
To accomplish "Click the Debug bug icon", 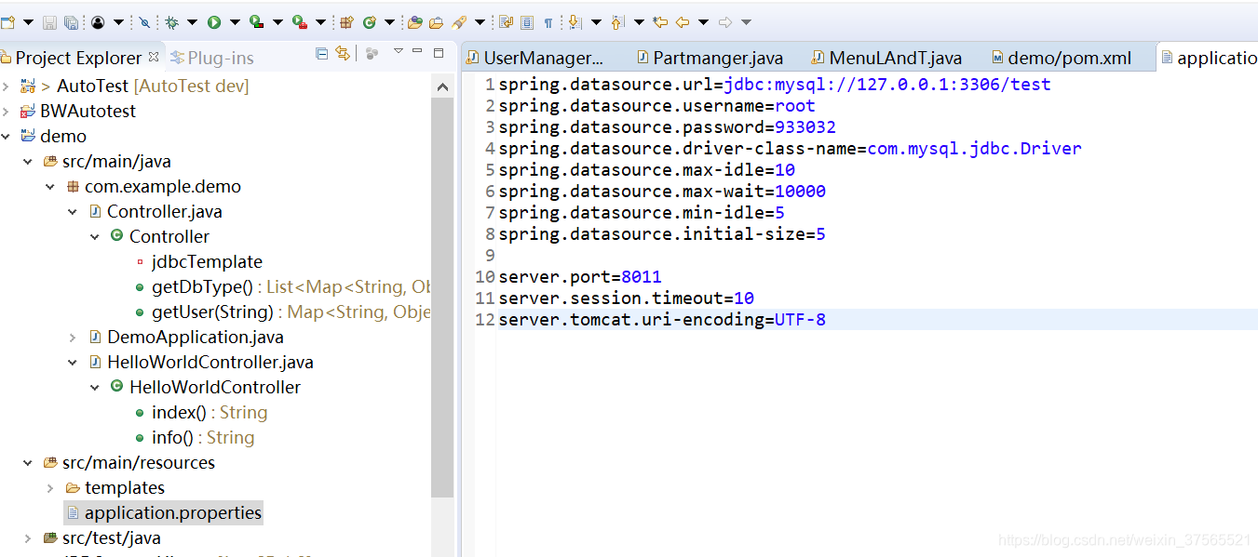I will [x=171, y=21].
